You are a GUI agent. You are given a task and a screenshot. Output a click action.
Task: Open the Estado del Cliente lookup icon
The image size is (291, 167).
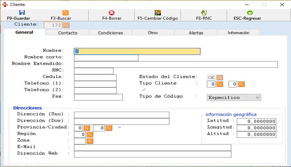(x=219, y=77)
